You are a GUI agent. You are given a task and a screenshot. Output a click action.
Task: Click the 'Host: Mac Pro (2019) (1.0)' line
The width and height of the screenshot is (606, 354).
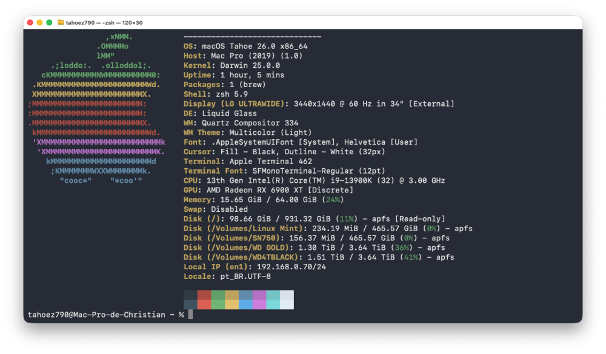click(243, 56)
